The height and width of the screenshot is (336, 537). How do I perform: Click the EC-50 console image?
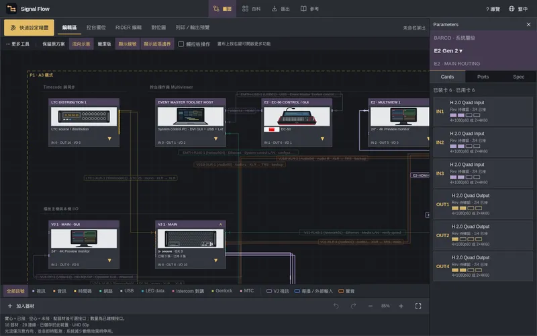pos(297,116)
